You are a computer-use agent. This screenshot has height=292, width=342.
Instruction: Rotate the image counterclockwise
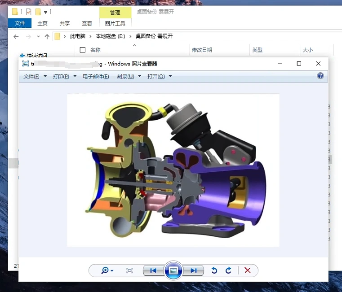214,270
